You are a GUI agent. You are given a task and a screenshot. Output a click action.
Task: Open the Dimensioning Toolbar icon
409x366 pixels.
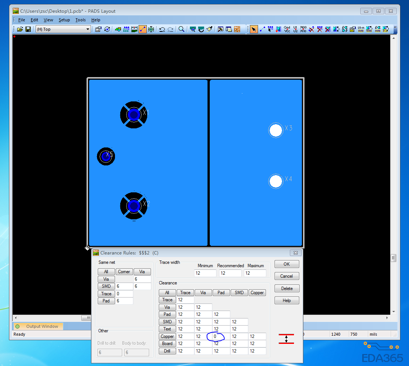coord(134,29)
